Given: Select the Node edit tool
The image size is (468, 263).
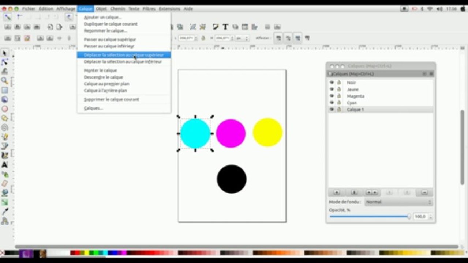Looking at the screenshot, I should click(x=5, y=62).
